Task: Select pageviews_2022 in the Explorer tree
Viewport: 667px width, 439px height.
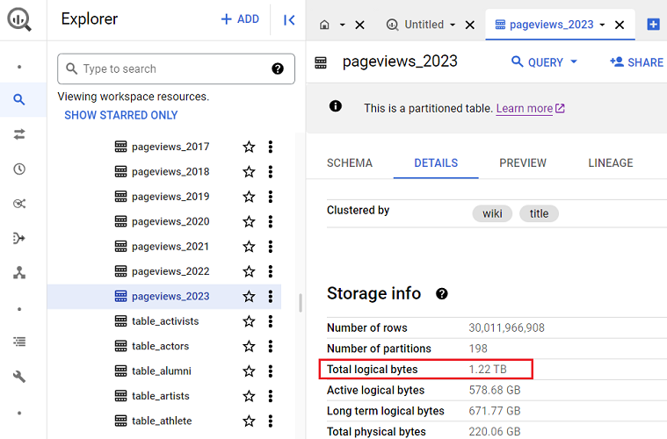Action: click(x=170, y=271)
